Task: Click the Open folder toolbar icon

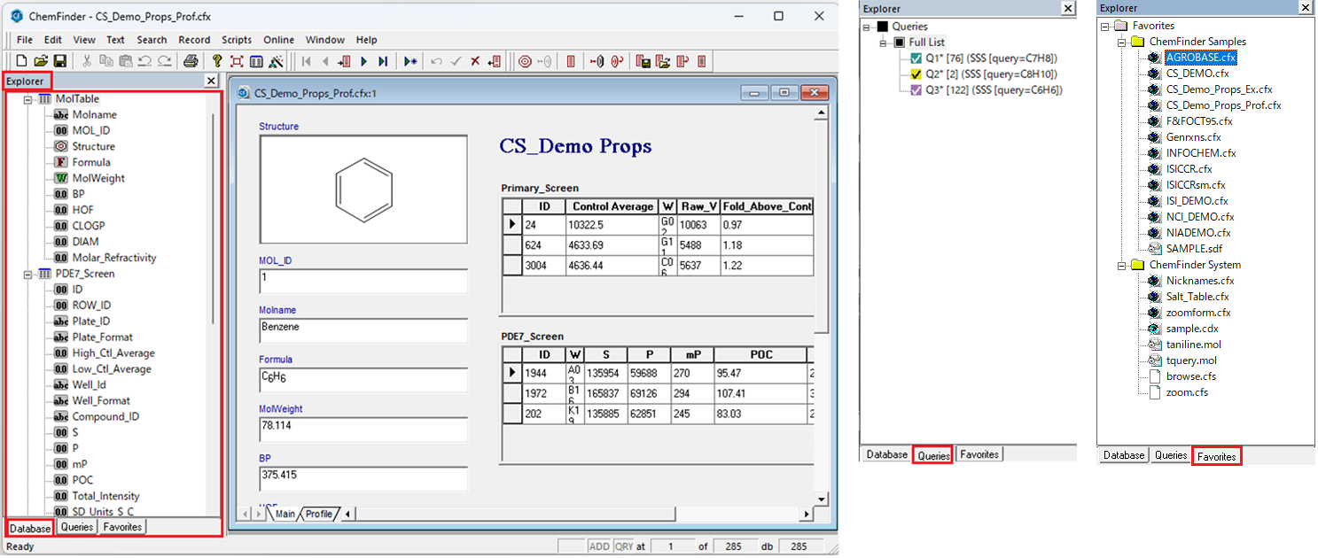Action: [41, 61]
